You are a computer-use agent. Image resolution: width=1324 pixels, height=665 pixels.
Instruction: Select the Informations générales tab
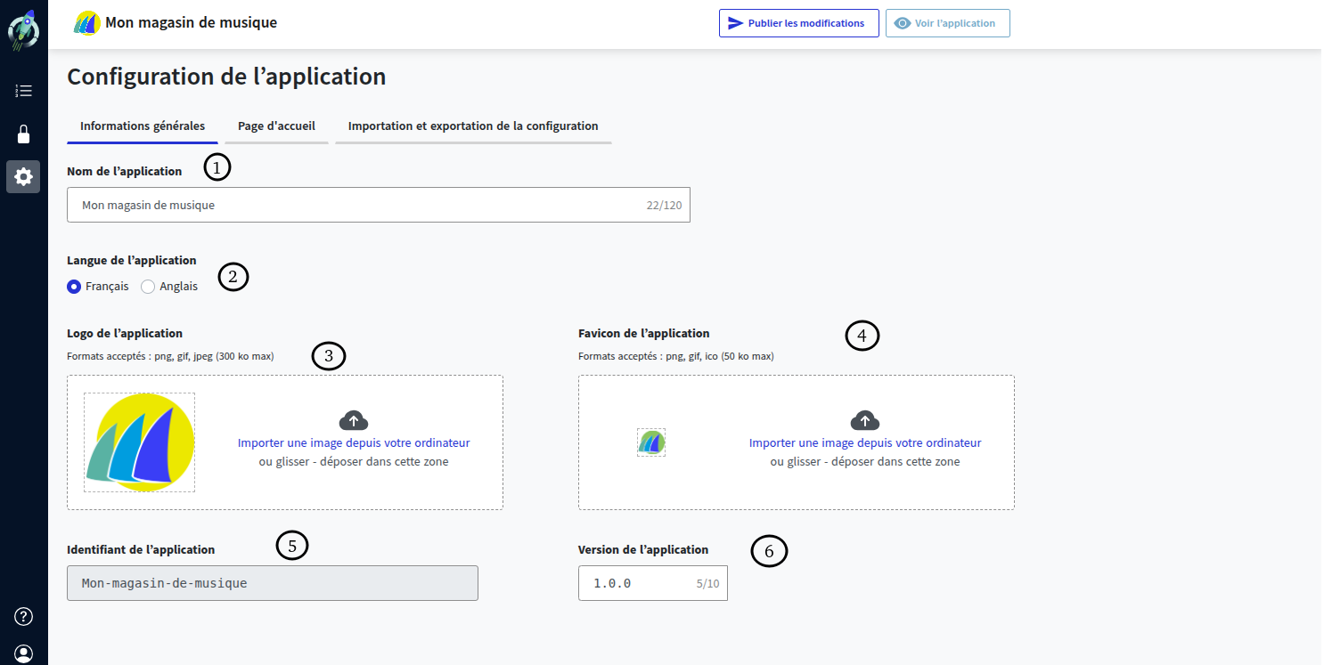pos(142,126)
